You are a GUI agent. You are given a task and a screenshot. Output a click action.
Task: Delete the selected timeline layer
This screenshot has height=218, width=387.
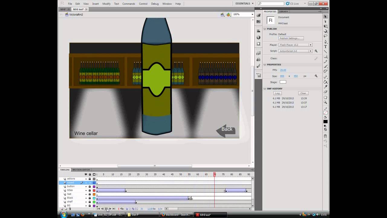[70, 209]
